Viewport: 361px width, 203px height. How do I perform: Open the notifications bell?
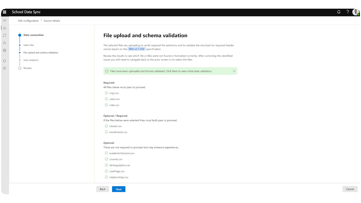coord(339,12)
